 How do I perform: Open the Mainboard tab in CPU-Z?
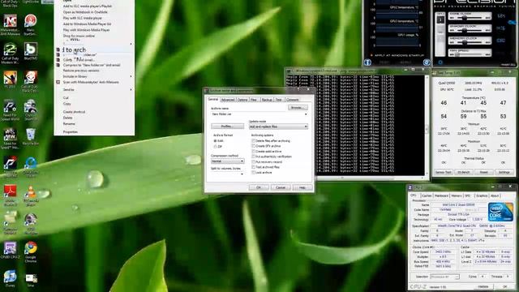click(x=441, y=195)
